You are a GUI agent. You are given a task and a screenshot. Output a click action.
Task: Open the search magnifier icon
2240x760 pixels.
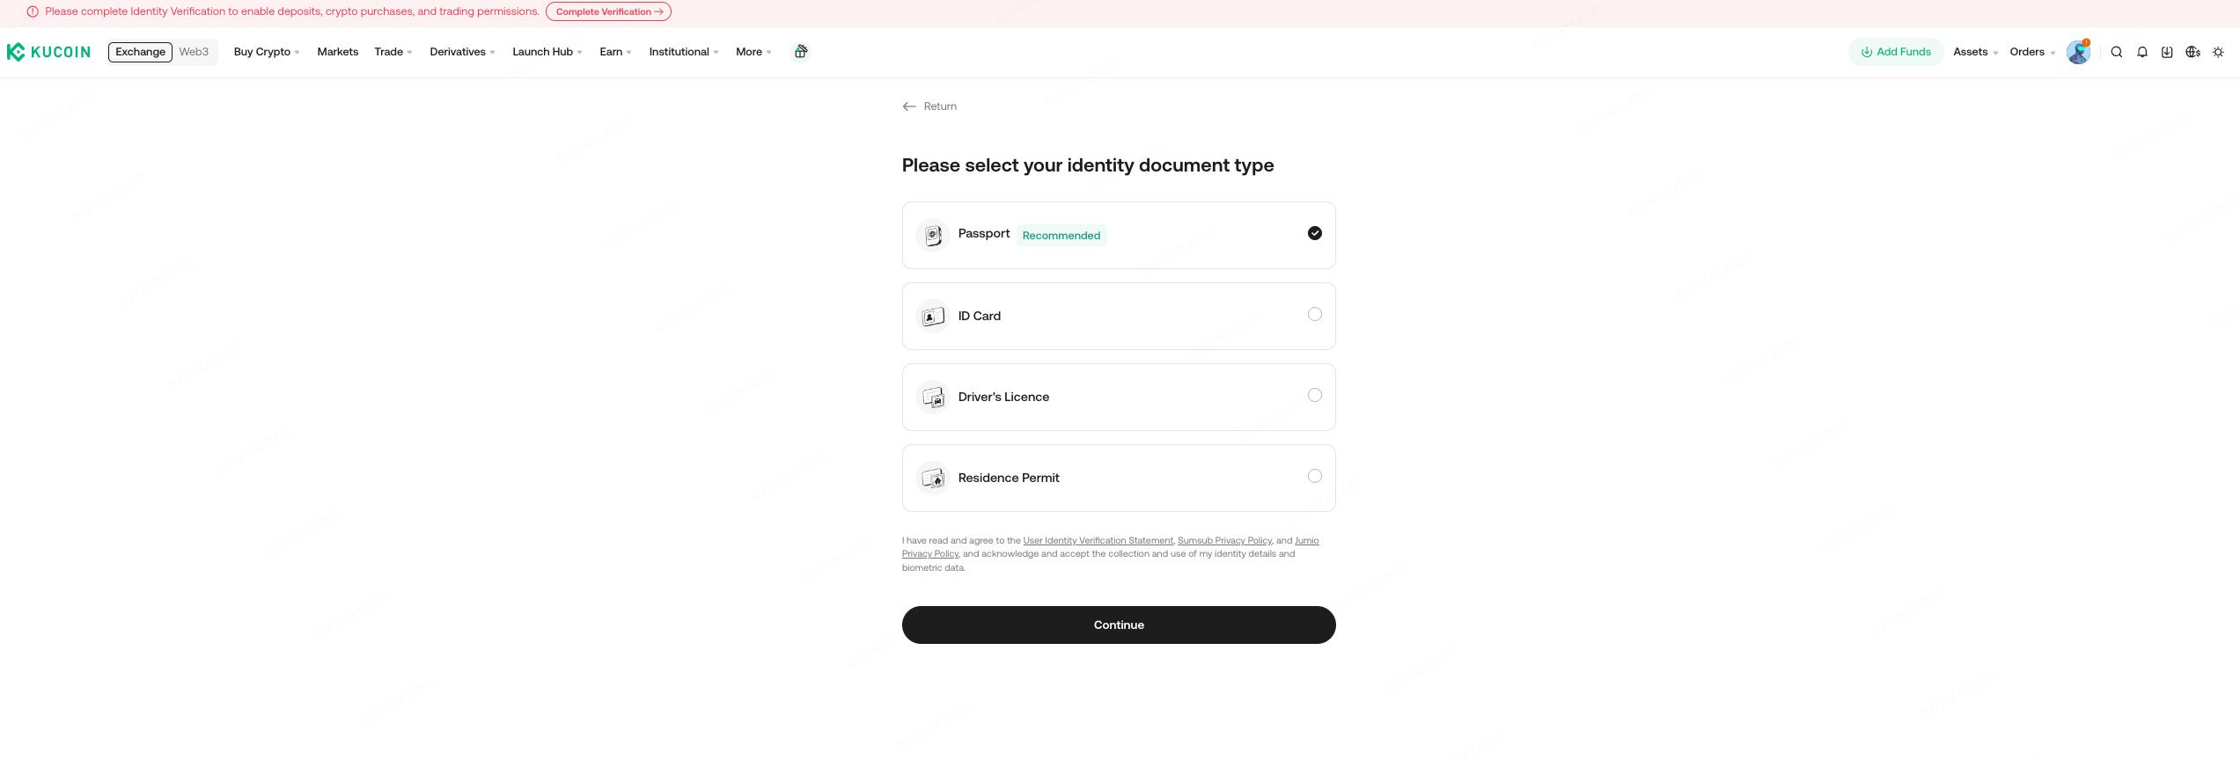point(2117,52)
